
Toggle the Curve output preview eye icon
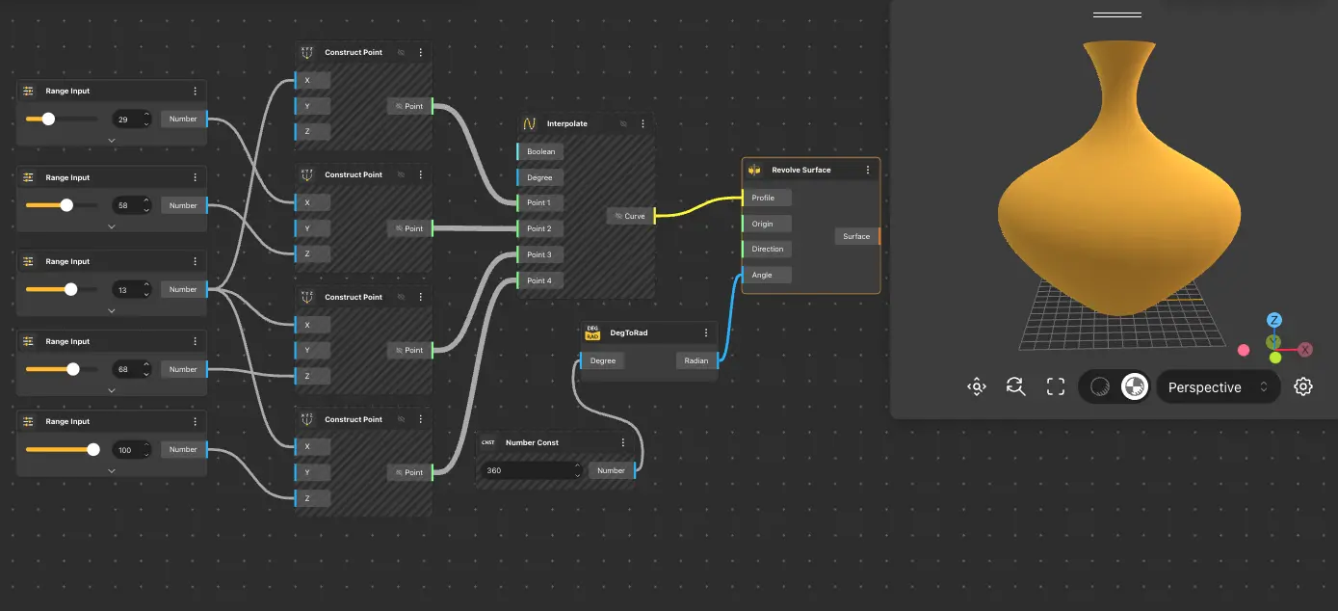pos(619,216)
